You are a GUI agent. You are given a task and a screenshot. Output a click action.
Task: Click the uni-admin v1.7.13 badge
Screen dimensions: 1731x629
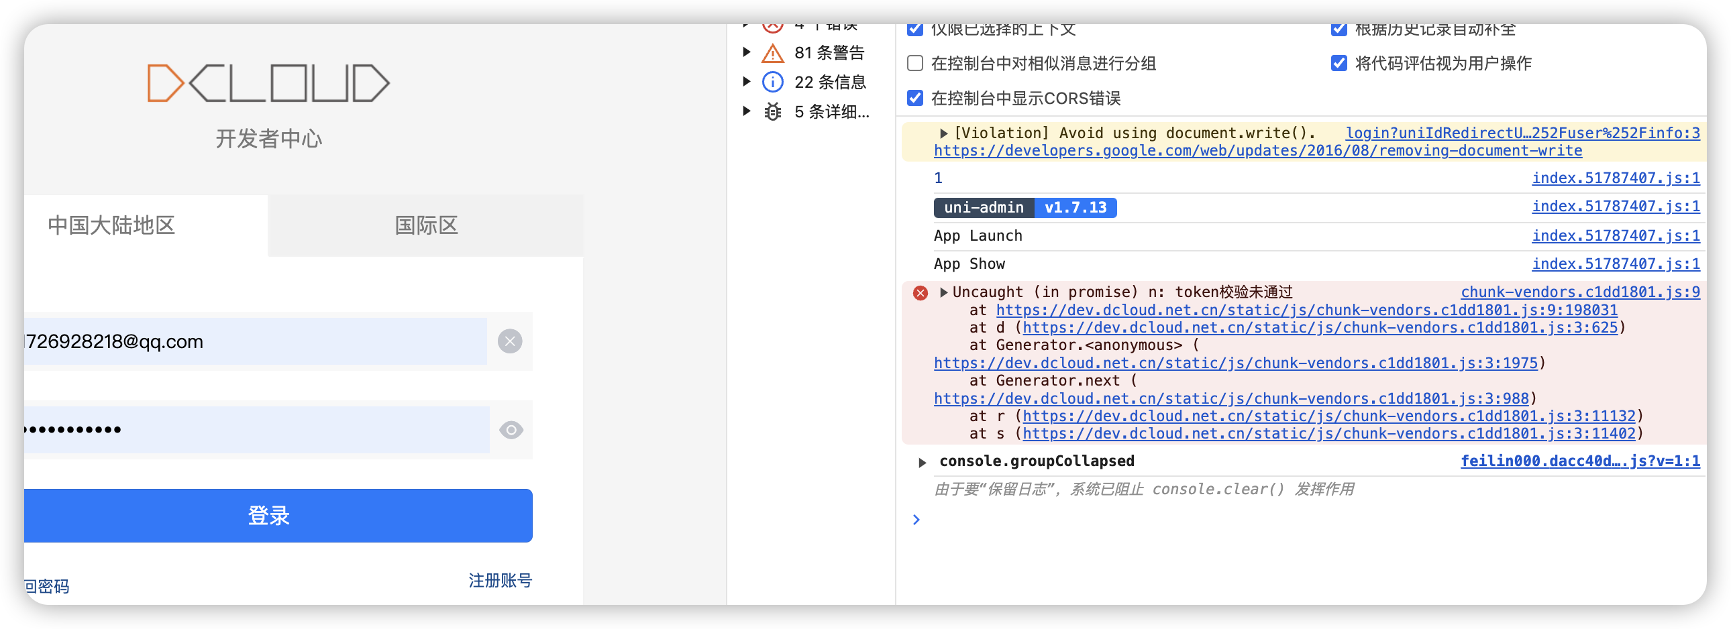coord(1025,207)
